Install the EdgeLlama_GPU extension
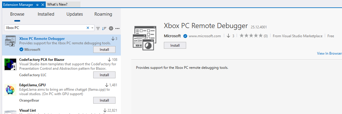 [x=104, y=100]
